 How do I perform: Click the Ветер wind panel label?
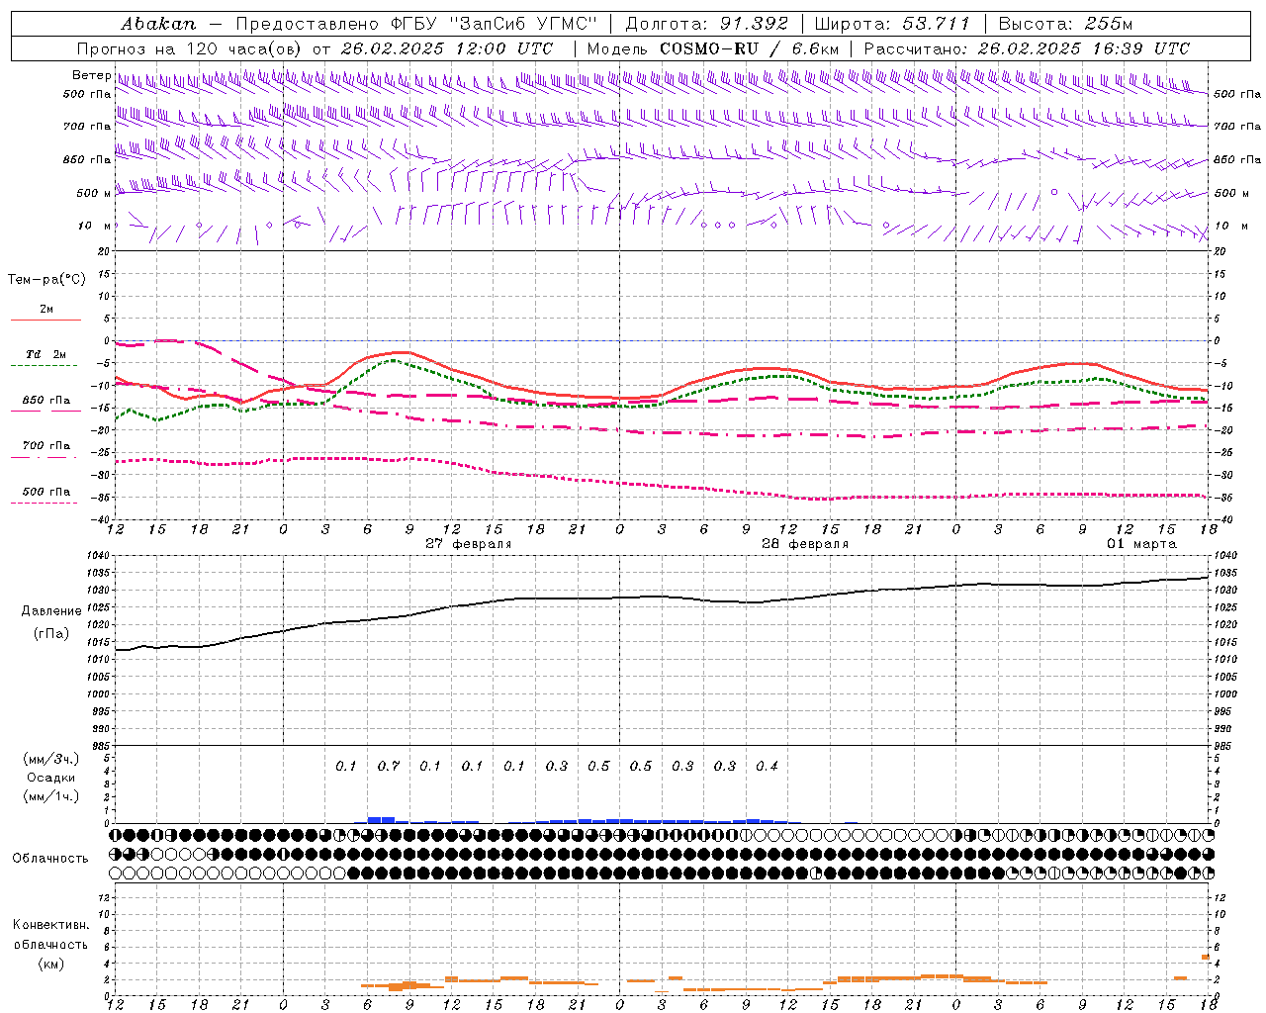[x=91, y=75]
